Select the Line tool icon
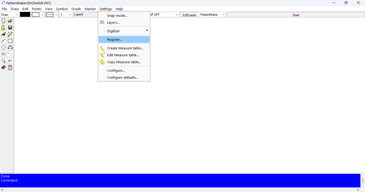This screenshot has height=192, width=365. [4, 41]
